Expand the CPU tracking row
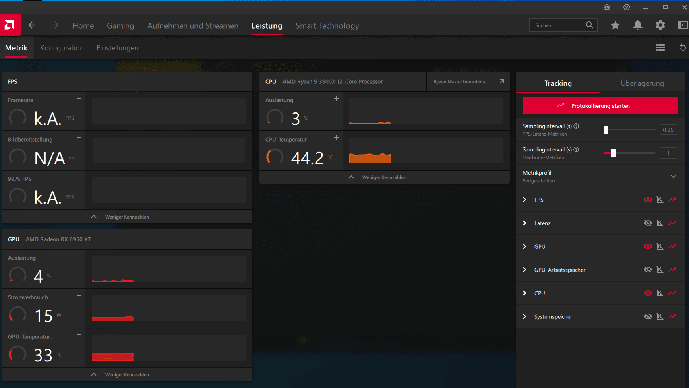 pos(524,293)
